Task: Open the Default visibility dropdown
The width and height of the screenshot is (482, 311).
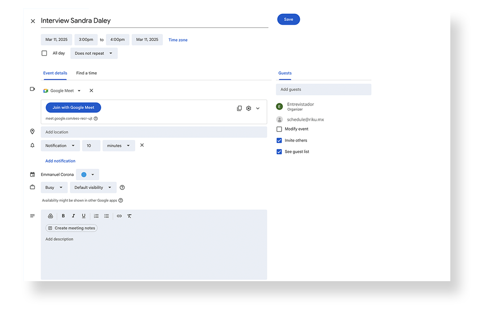Action: [93, 188]
